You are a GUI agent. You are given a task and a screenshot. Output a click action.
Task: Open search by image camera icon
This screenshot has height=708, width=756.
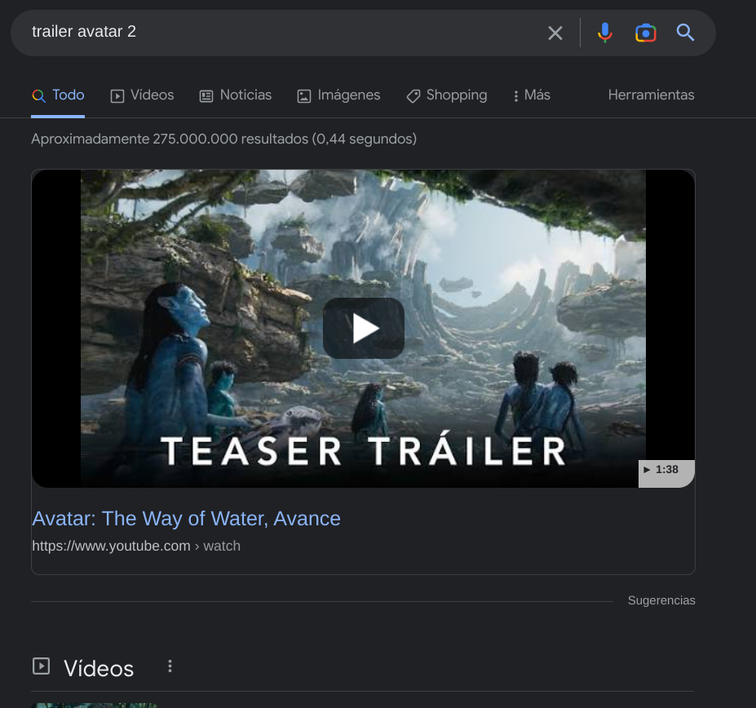tap(646, 33)
